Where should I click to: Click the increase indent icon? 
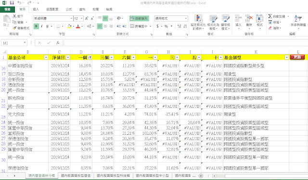point(124,26)
